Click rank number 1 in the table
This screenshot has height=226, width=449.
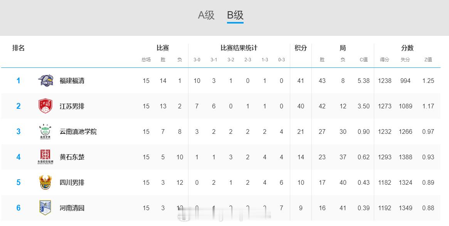[18, 81]
